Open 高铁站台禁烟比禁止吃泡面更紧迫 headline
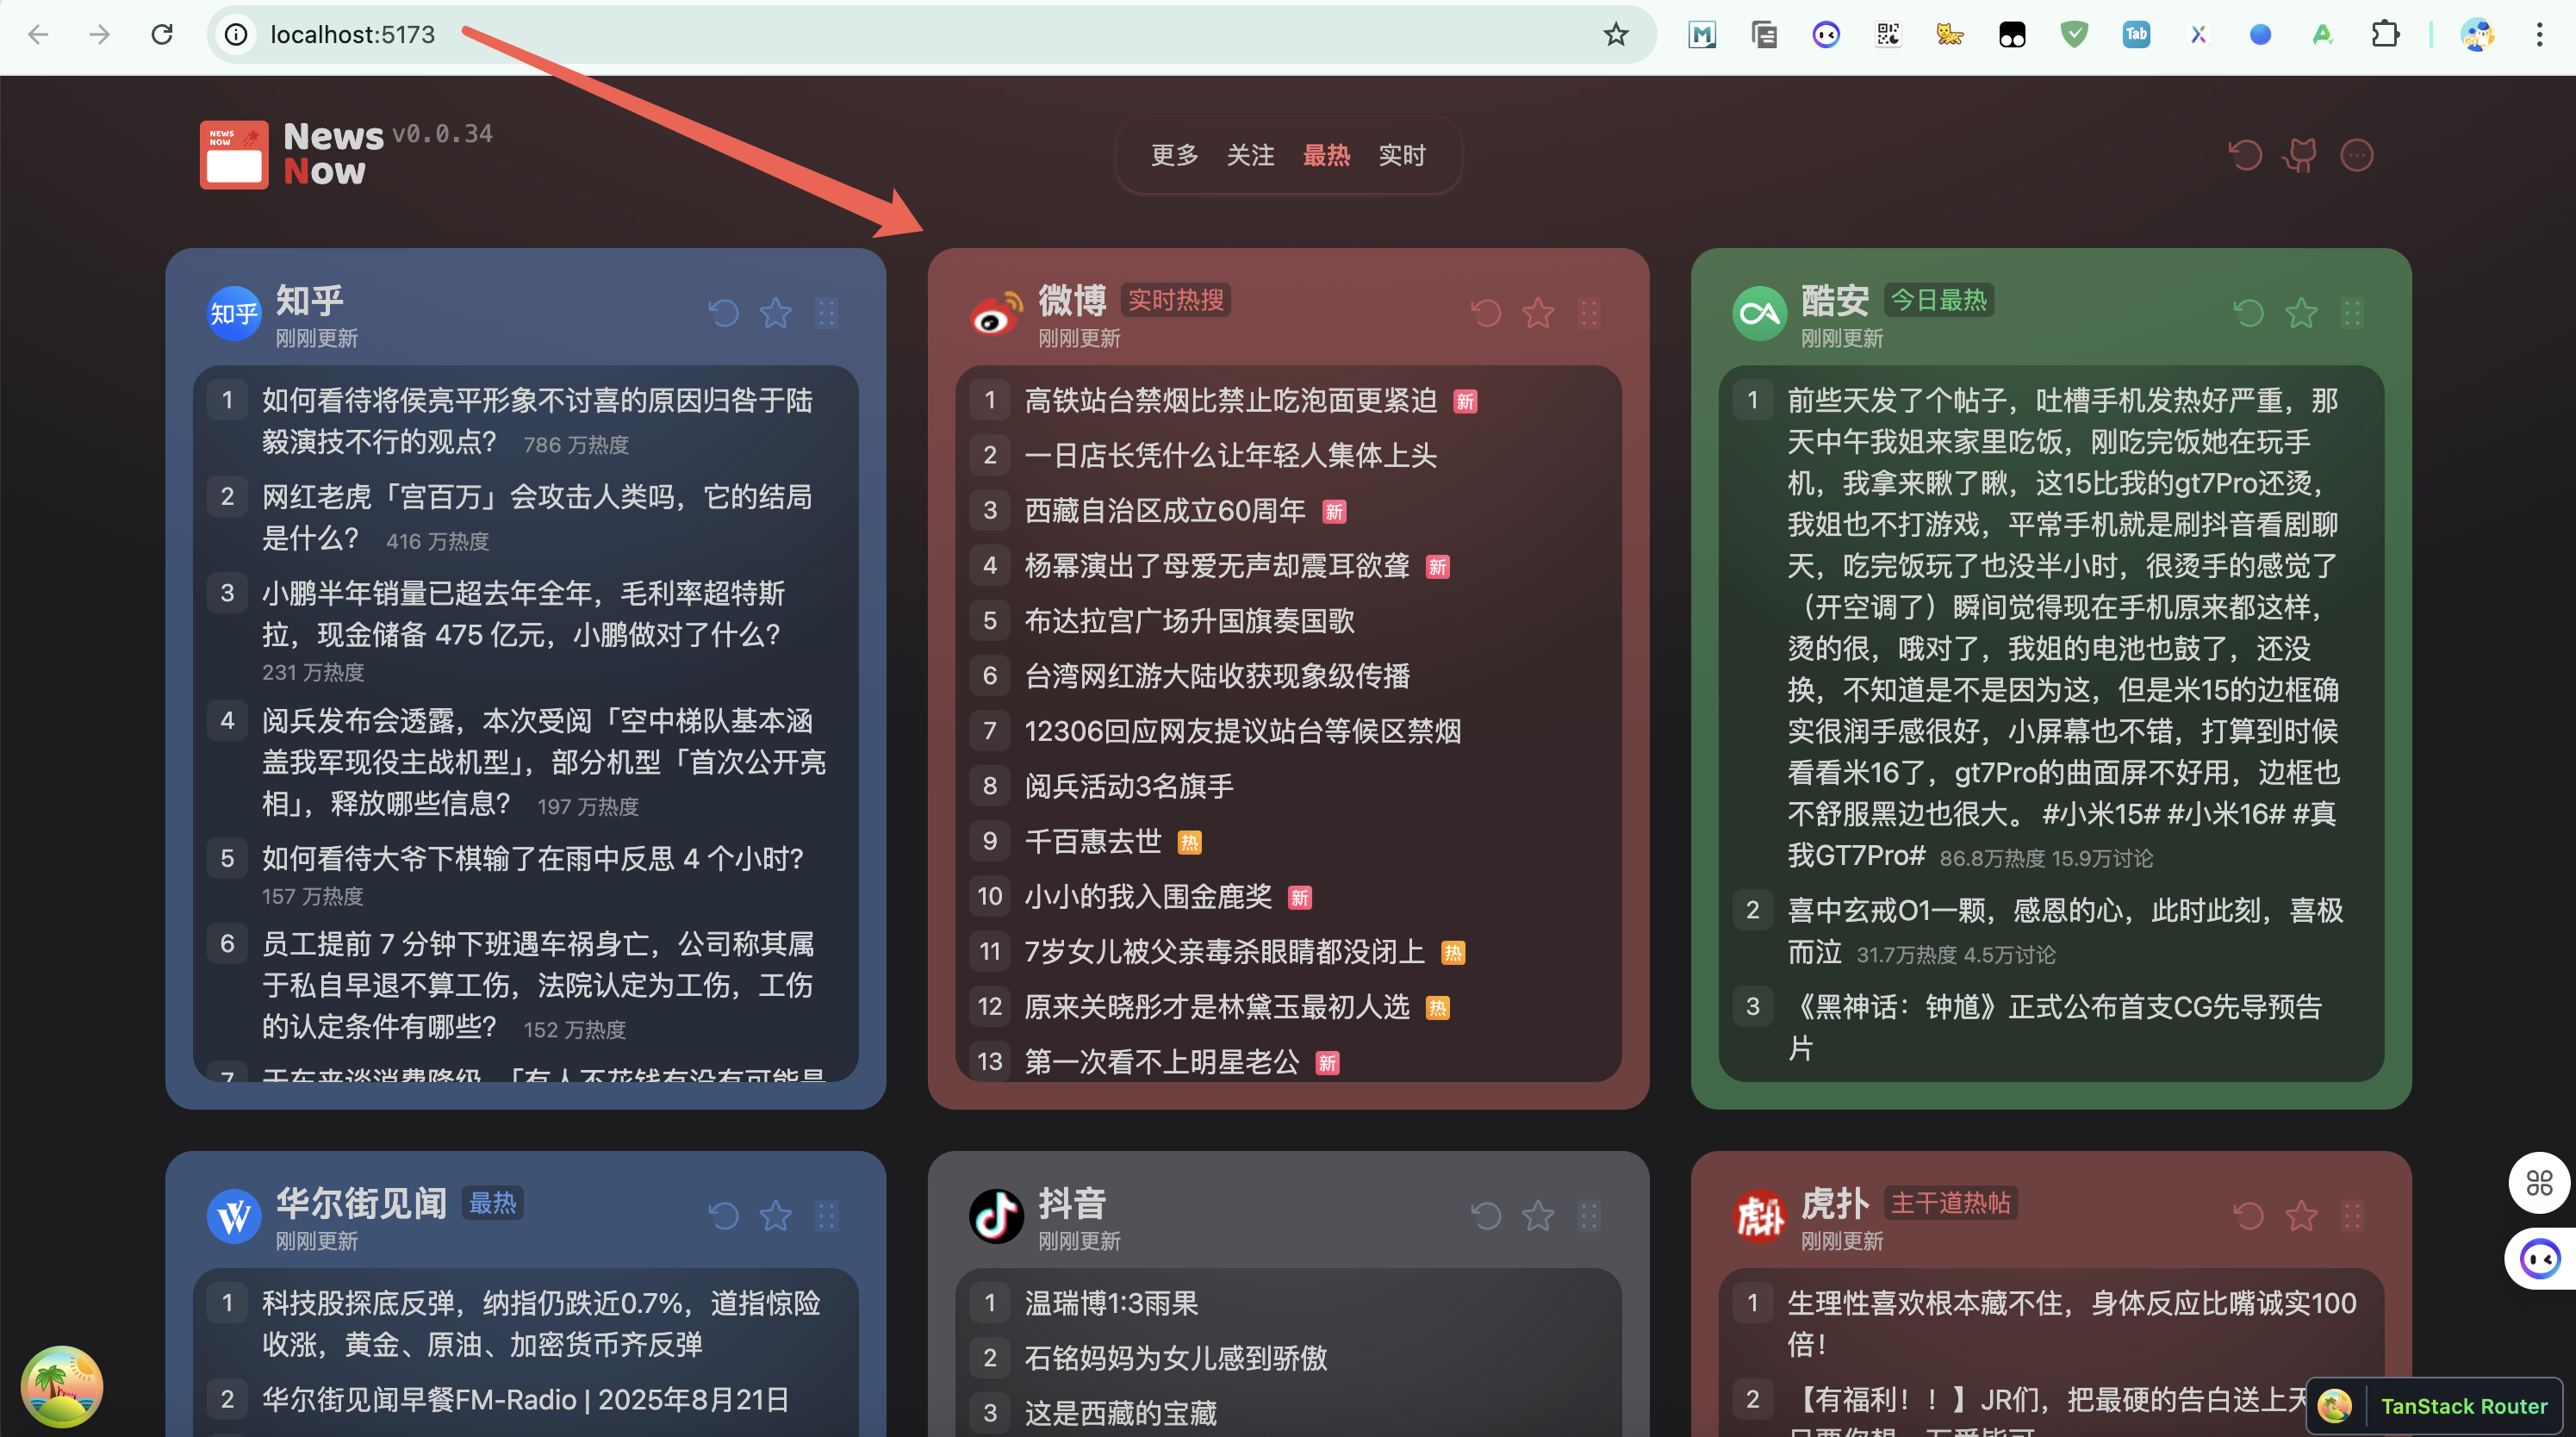Viewport: 2576px width, 1437px height. [1230, 401]
